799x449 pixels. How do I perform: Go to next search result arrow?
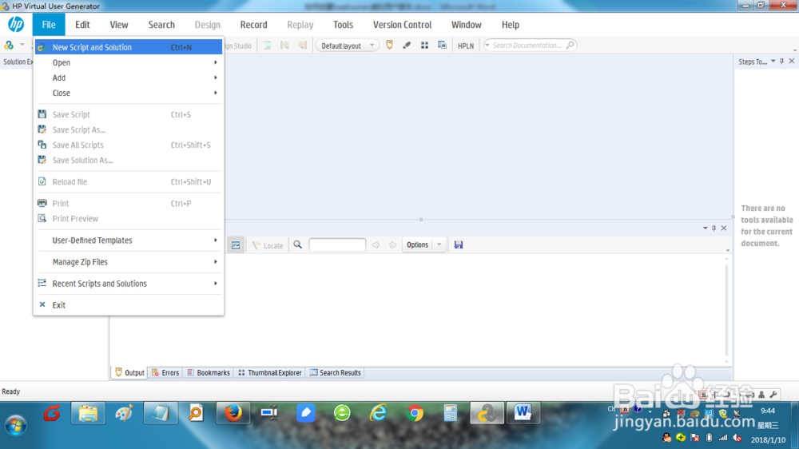393,245
